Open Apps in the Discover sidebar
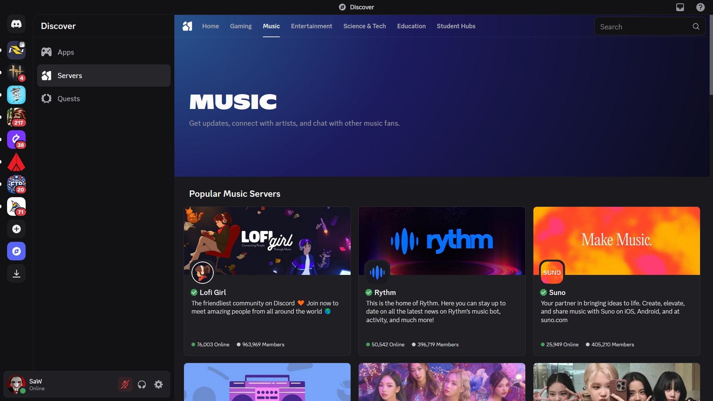Image resolution: width=713 pixels, height=401 pixels. [x=104, y=52]
